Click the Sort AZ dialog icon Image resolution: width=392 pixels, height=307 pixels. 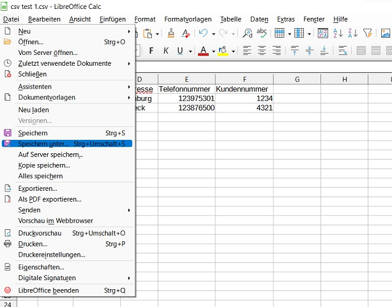[323, 33]
